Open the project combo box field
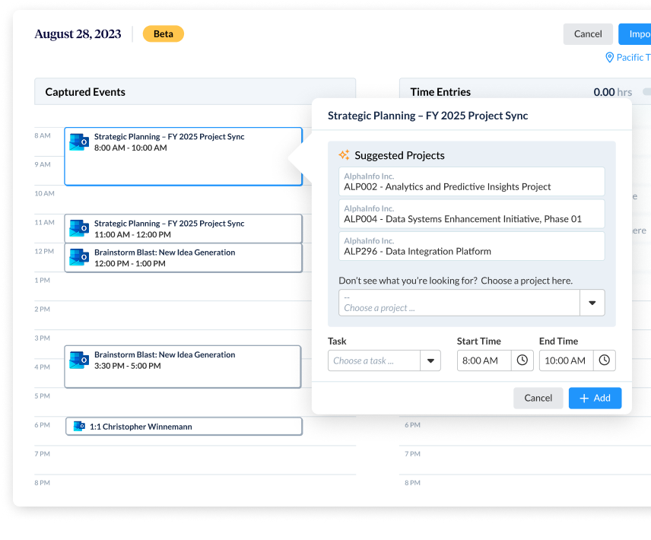Screen dimensions: 651x540 click(456, 302)
